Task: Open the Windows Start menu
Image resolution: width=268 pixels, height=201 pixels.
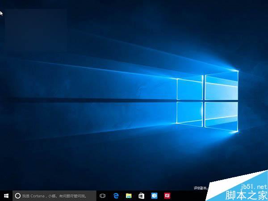Action: pos(6,196)
